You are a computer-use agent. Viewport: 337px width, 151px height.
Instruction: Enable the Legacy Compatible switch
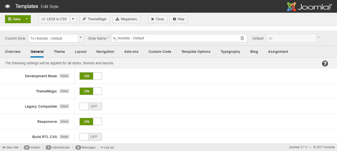tap(90, 106)
